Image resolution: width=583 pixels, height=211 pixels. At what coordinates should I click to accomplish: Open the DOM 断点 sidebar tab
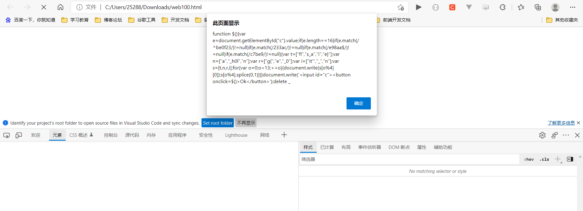(x=399, y=147)
